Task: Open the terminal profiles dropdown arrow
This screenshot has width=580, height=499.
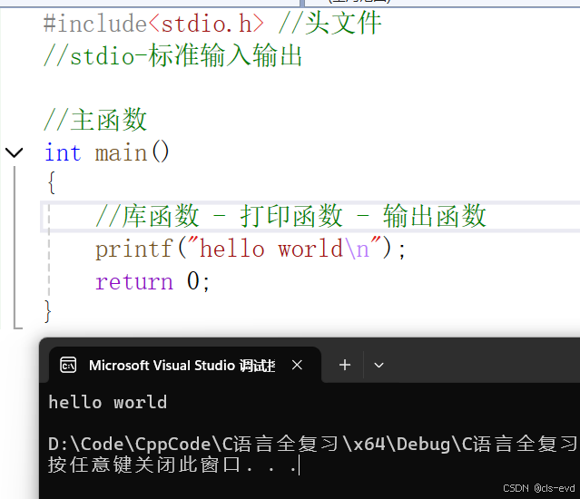Action: tap(378, 366)
